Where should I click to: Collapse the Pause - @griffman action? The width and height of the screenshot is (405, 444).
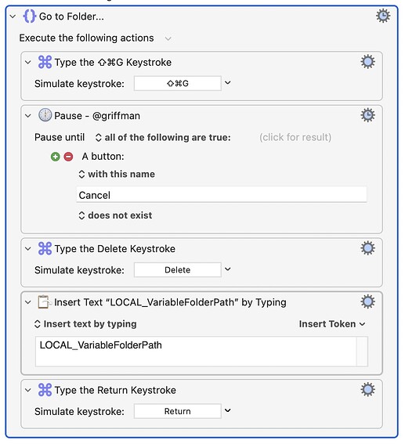[27, 116]
